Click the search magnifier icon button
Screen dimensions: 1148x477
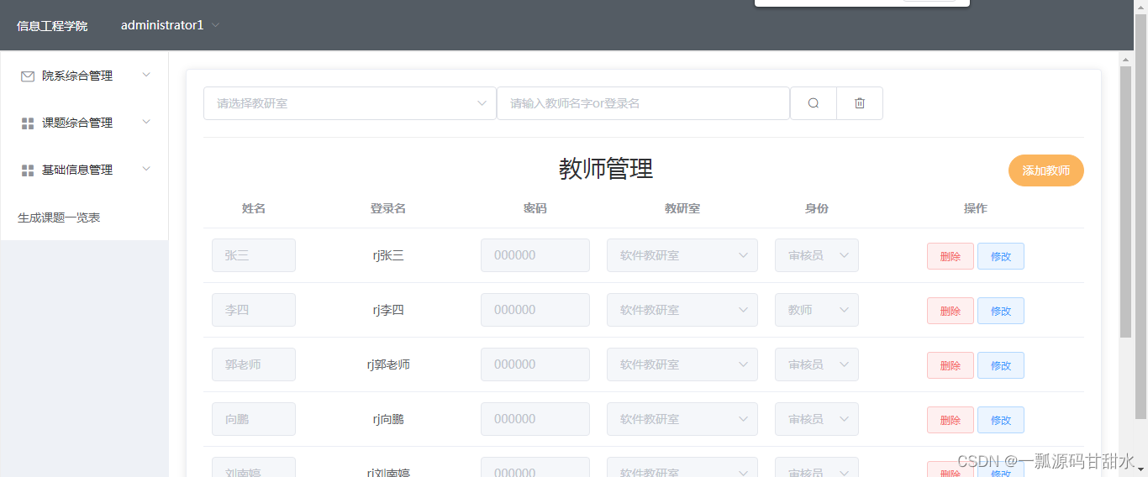point(814,103)
